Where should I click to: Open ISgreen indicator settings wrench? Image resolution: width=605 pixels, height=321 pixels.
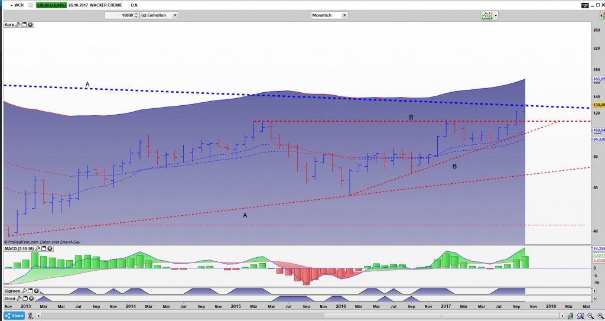tap(24, 291)
